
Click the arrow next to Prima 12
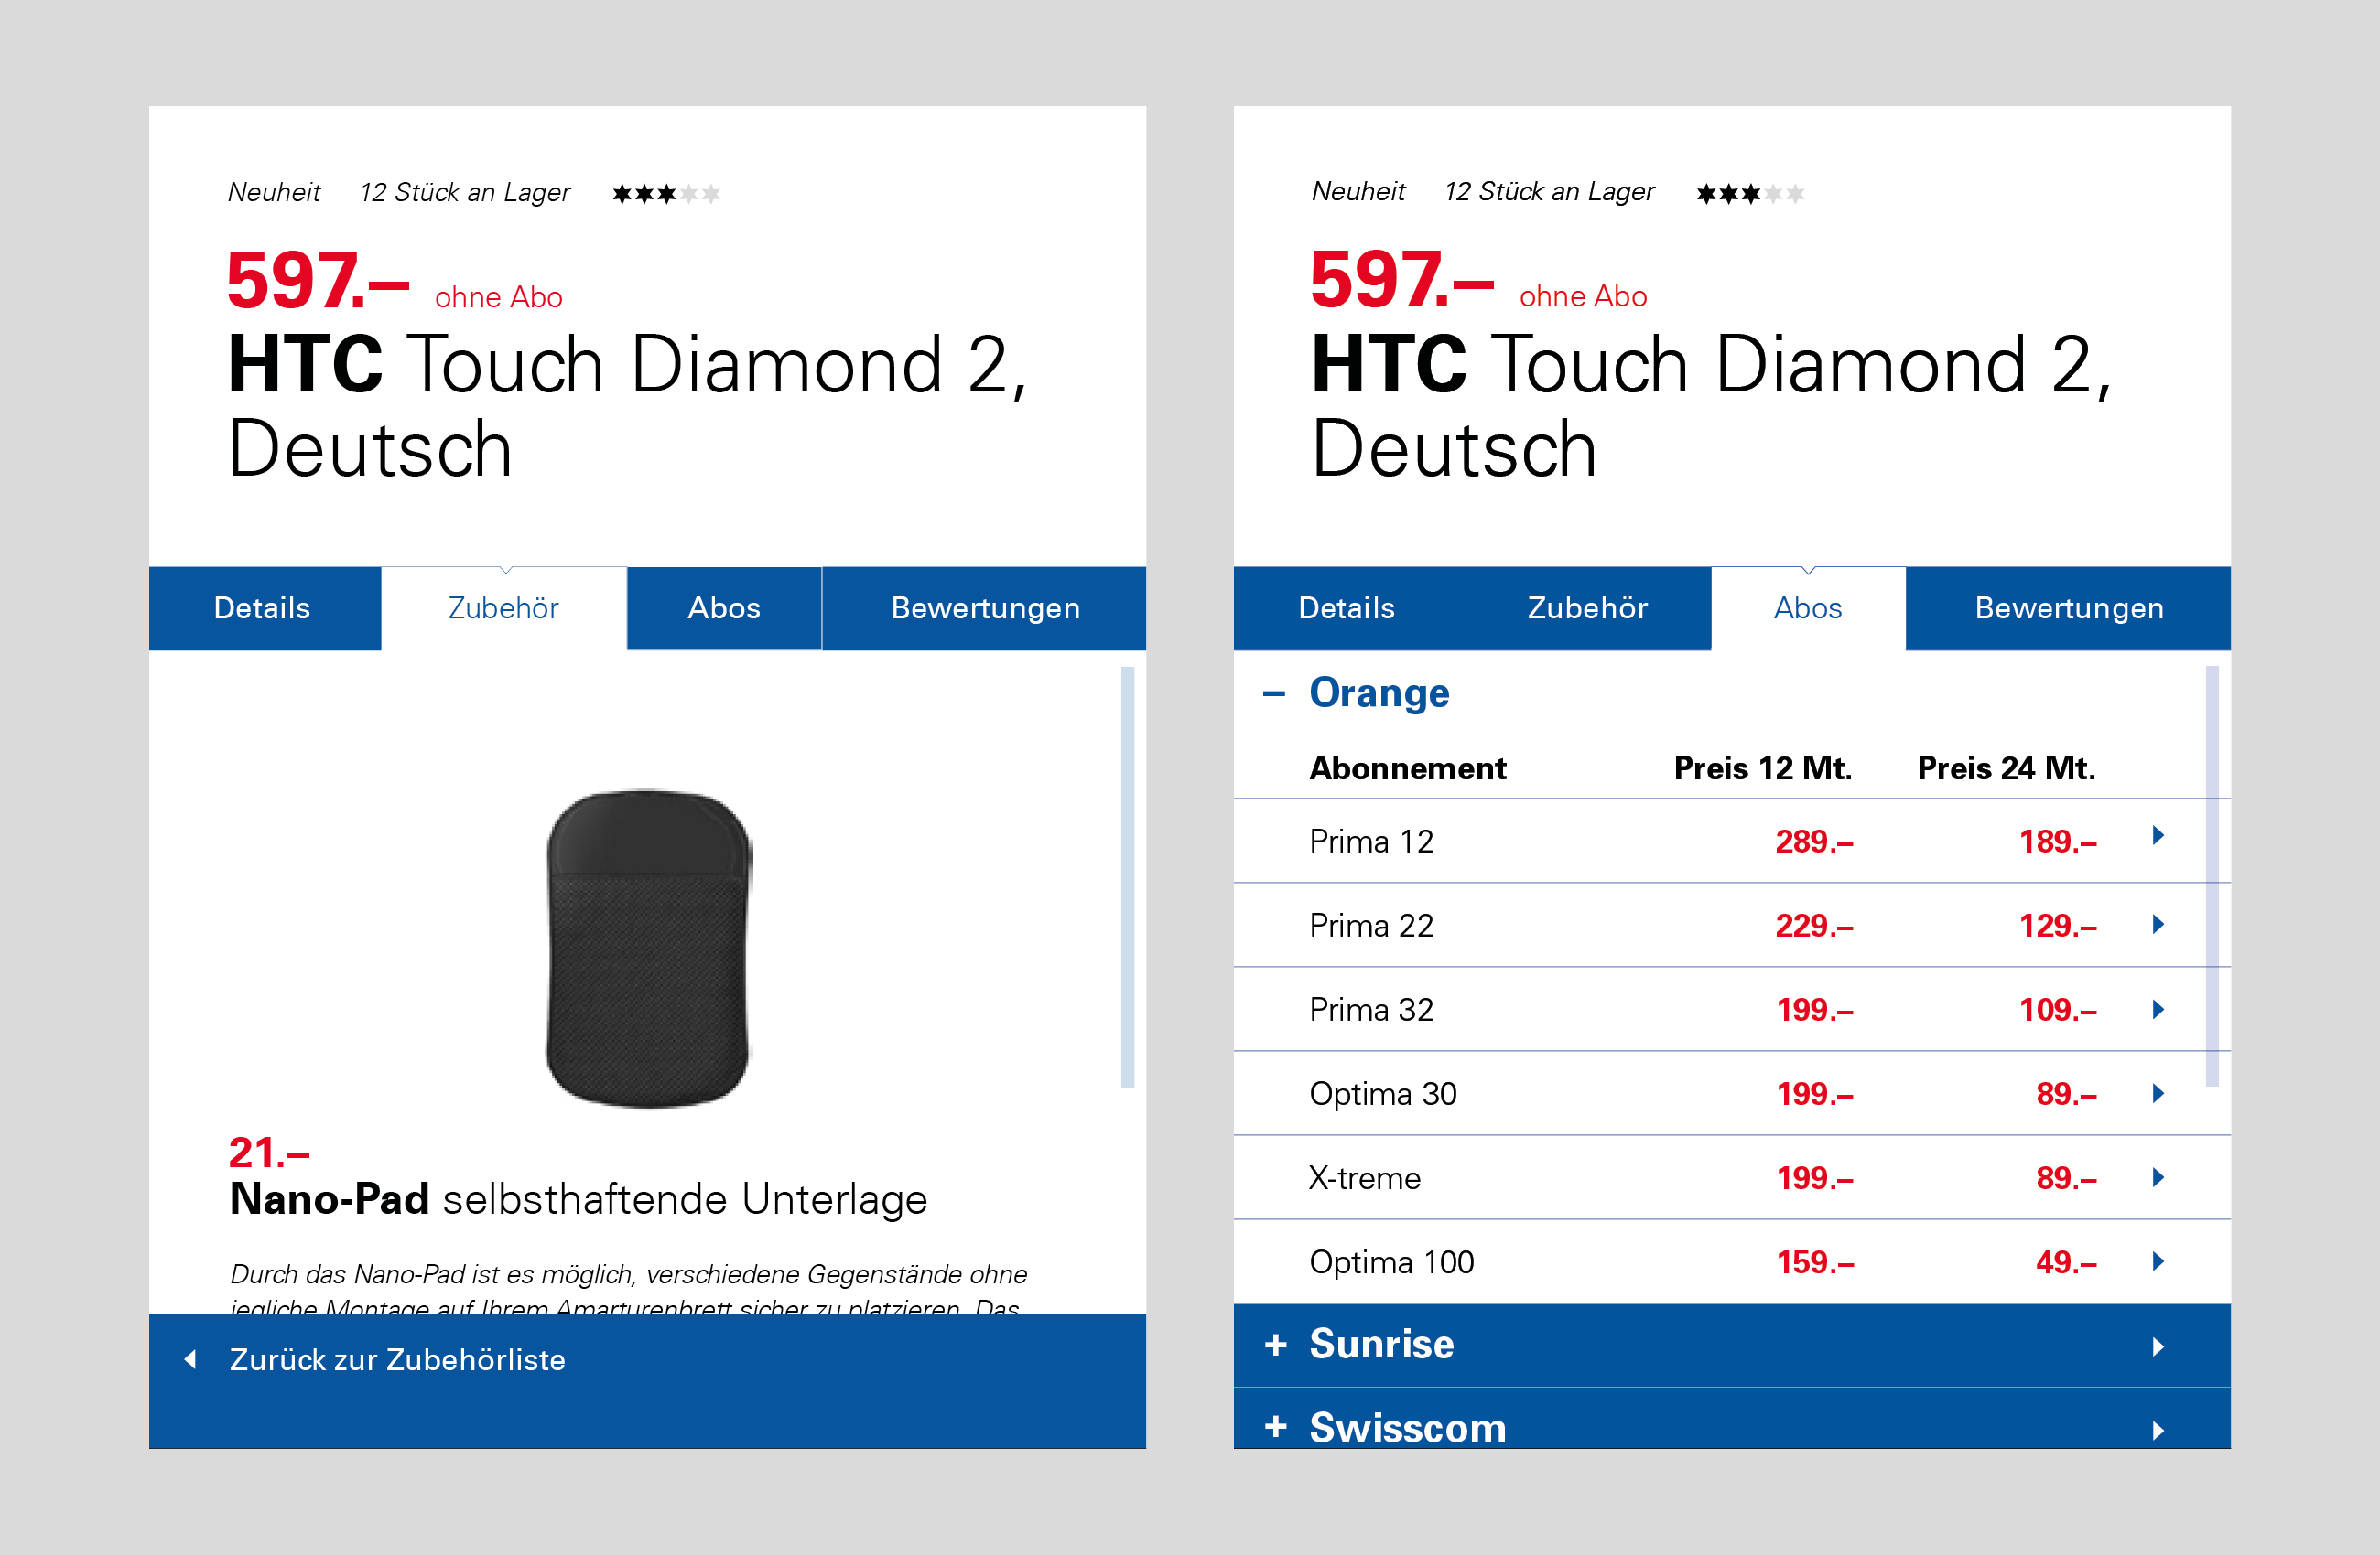[x=2157, y=835]
